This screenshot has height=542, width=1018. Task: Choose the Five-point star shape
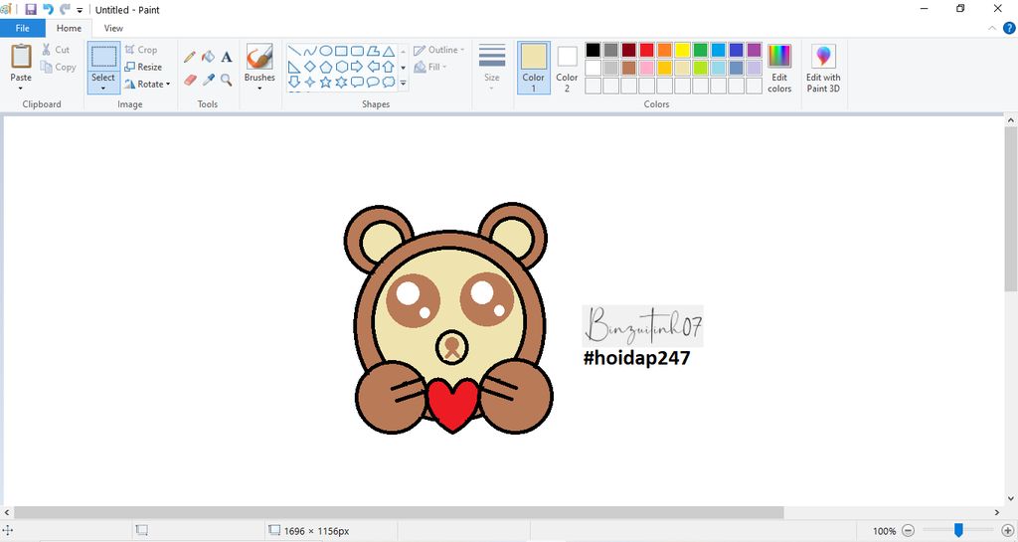coord(325,82)
